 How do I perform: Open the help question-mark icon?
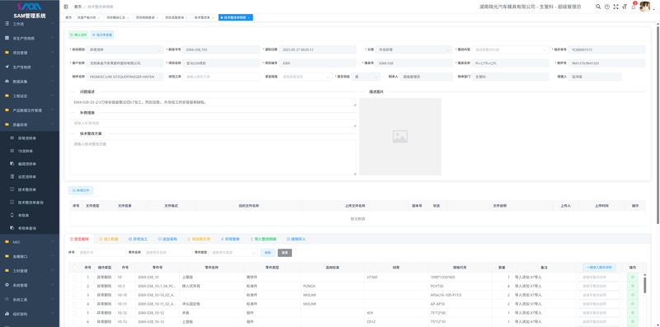click(607, 7)
